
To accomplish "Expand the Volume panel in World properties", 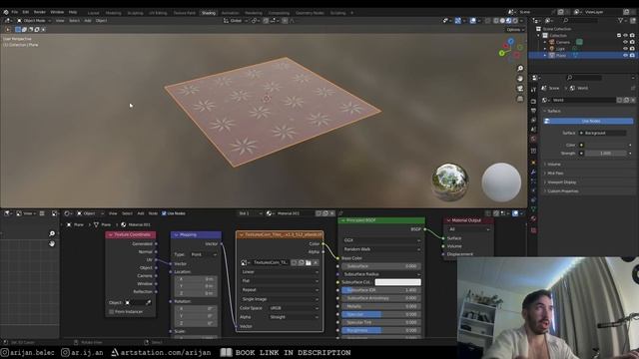I will coord(554,165).
